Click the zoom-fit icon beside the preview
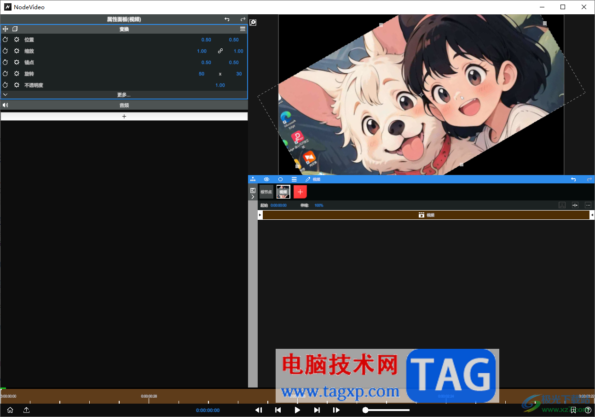The height and width of the screenshot is (417, 595). click(253, 22)
